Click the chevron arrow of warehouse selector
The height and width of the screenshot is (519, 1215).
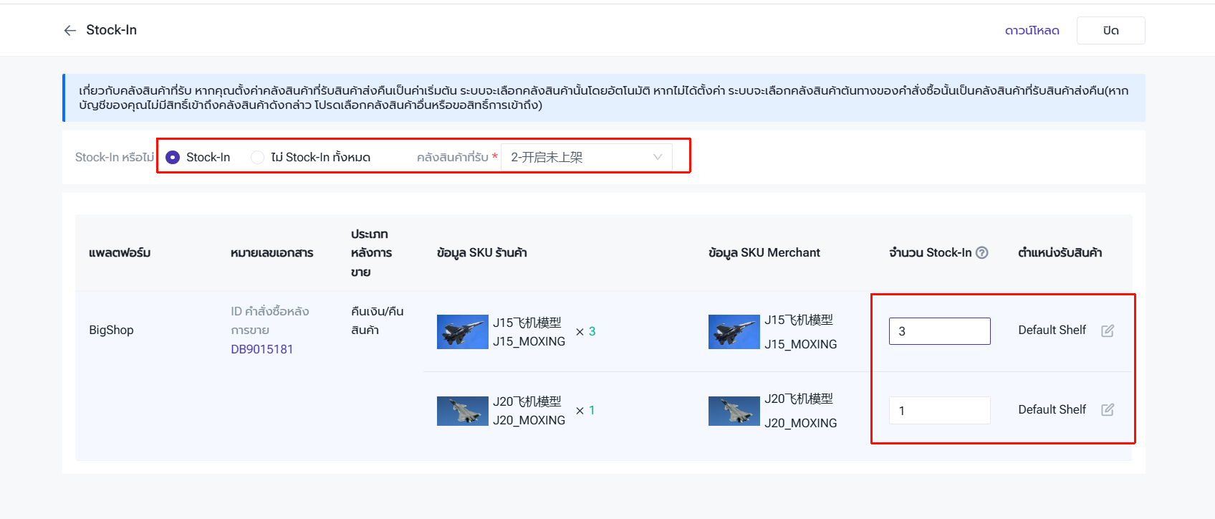pos(657,157)
